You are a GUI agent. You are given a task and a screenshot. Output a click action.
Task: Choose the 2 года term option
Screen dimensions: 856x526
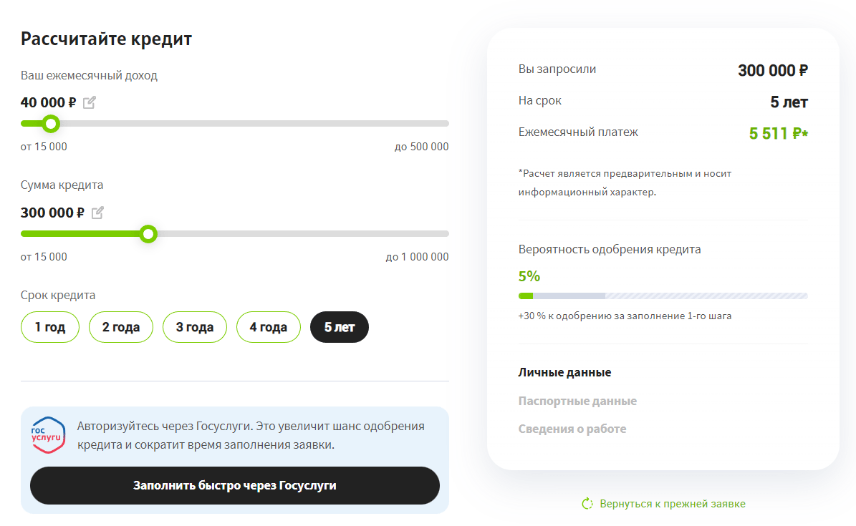121,327
